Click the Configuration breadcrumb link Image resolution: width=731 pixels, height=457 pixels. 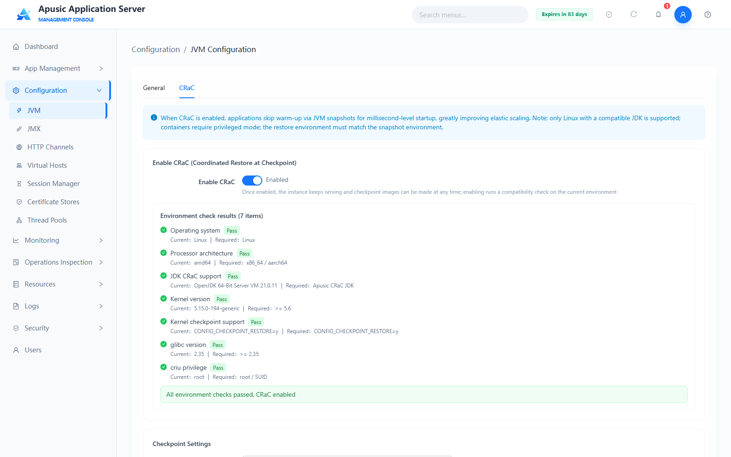click(156, 49)
